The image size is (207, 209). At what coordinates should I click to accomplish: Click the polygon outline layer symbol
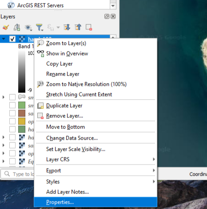tap(22, 97)
